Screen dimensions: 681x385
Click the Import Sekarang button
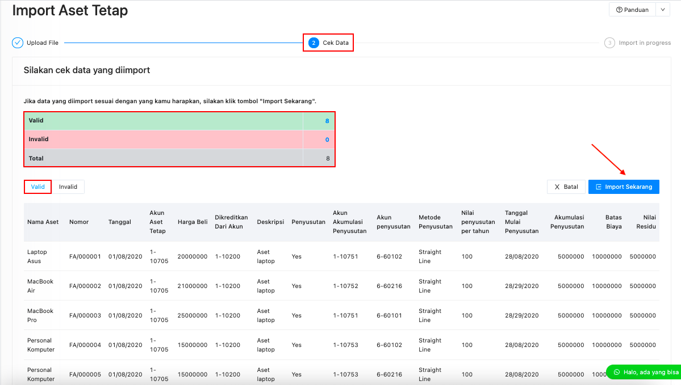pyautogui.click(x=624, y=187)
